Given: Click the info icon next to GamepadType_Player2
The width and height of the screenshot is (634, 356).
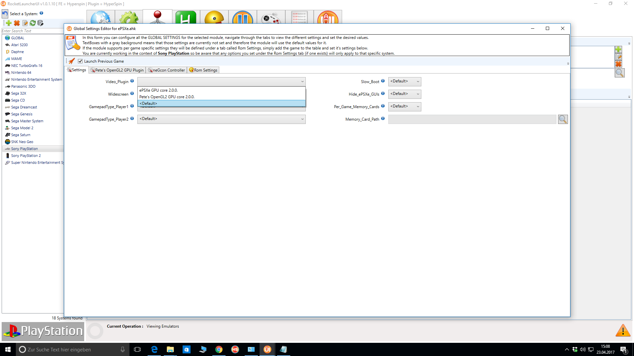Looking at the screenshot, I should tap(132, 119).
